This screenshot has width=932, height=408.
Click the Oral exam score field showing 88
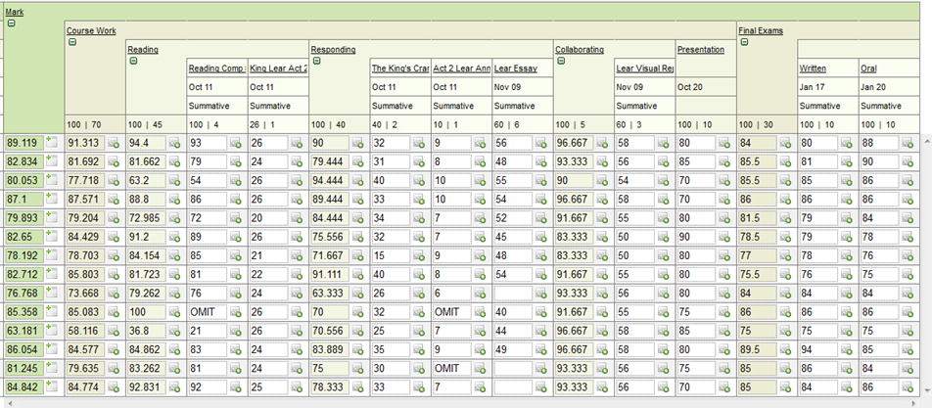tap(878, 143)
